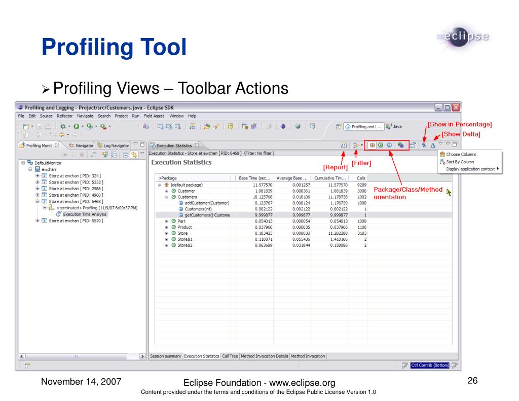519x401 pixels.
Task: Switch to Session summary tab
Action: (x=166, y=356)
